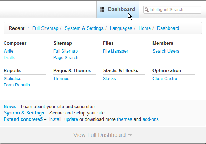This screenshot has height=144, width=206.
Task: Go to Languages in Recent list
Action: point(121,28)
